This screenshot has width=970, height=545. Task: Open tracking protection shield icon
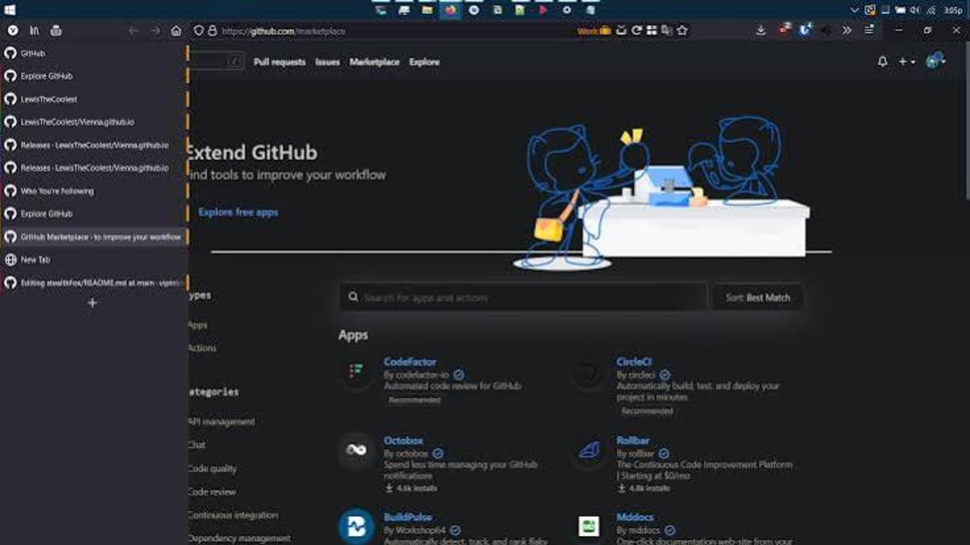199,31
